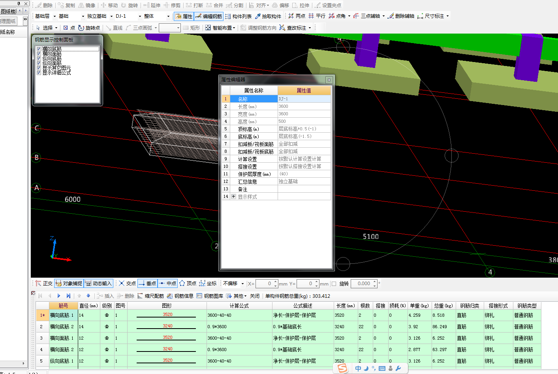Choose the 移动 (move) tool

tap(109, 5)
